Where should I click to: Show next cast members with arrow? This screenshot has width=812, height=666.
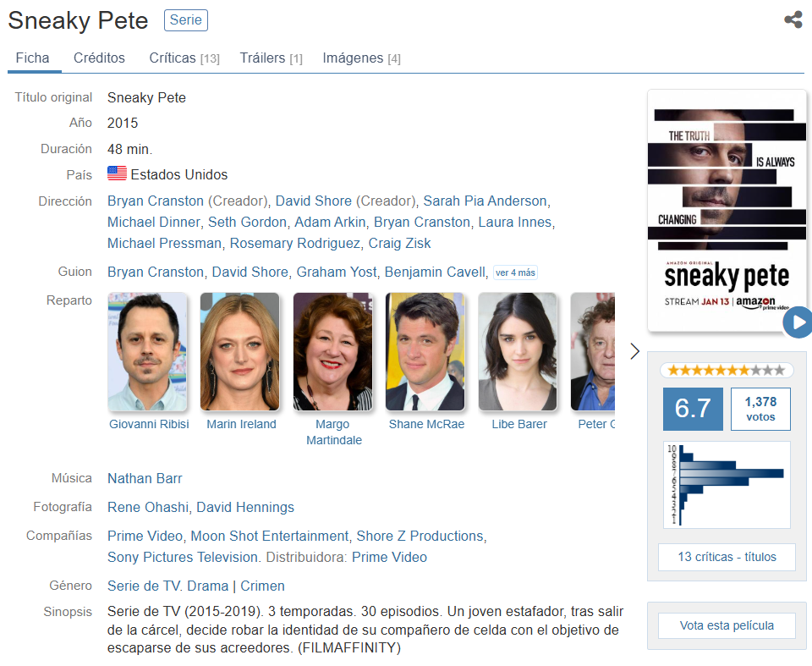tap(634, 351)
